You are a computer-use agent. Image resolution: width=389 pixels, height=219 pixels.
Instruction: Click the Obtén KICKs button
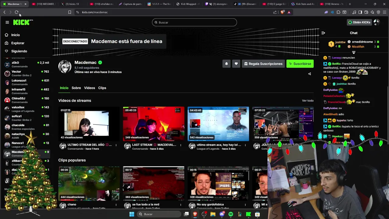359,22
